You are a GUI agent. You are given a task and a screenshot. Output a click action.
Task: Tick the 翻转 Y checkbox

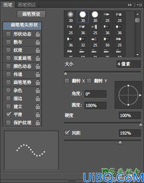(x=89, y=81)
